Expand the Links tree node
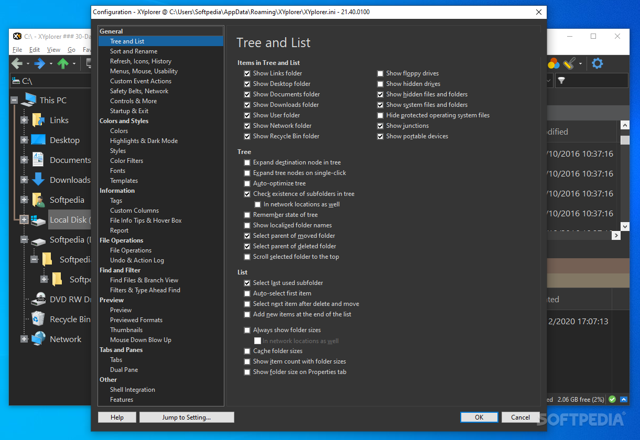This screenshot has width=640, height=440. tap(24, 120)
